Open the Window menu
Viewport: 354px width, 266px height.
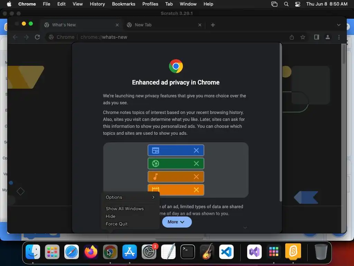[188, 4]
